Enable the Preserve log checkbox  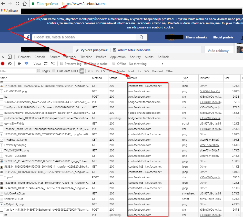click(x=62, y=64)
